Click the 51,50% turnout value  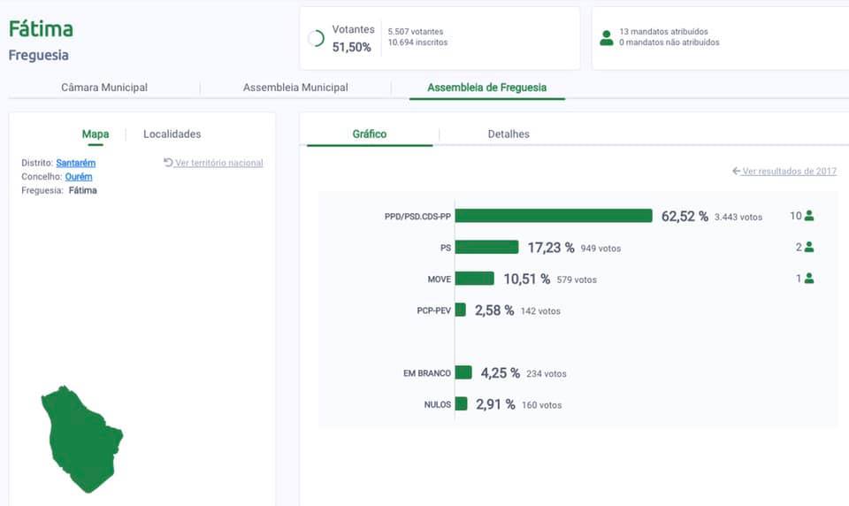click(x=351, y=47)
